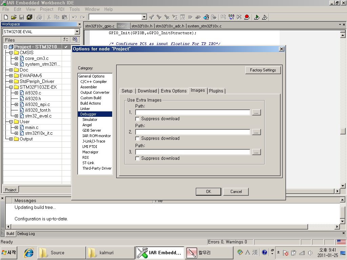
Task: Click the New Document toolbar icon
Action: click(6, 17)
